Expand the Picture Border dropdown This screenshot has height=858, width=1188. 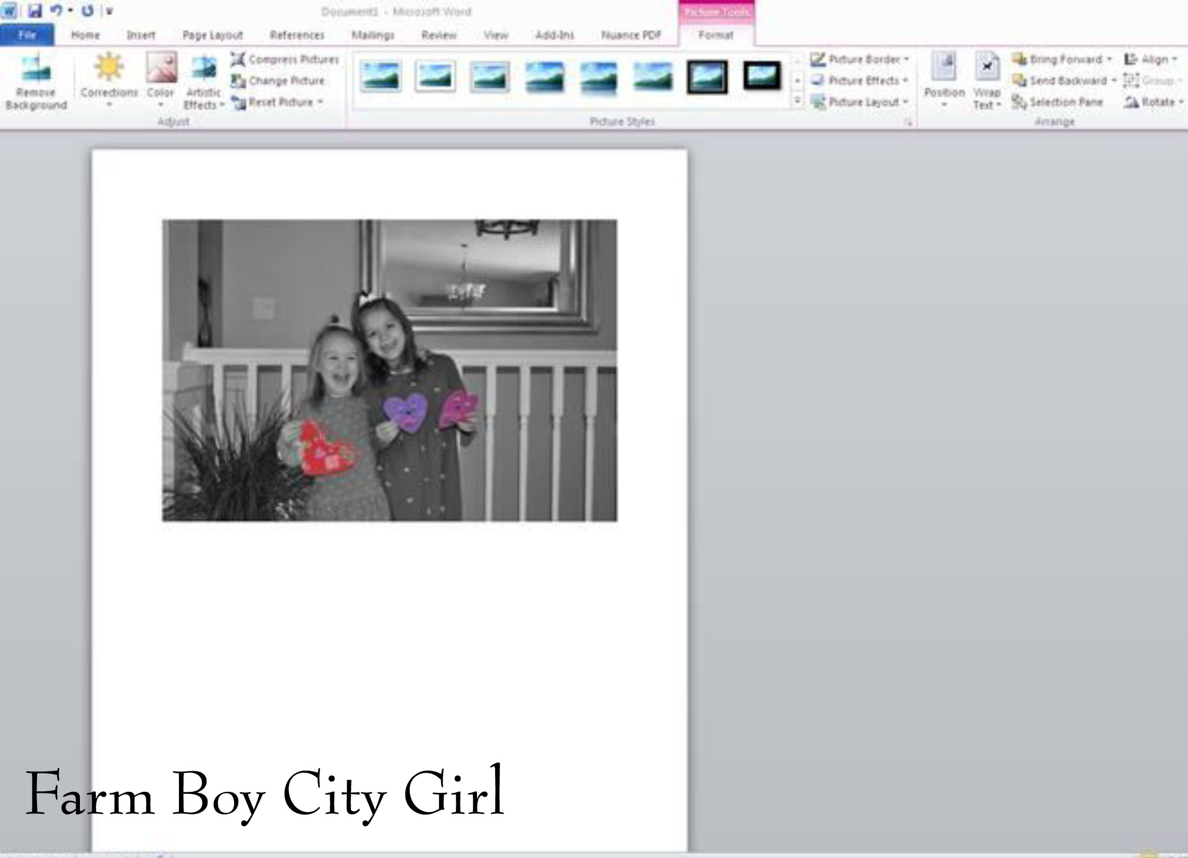pyautogui.click(x=906, y=59)
